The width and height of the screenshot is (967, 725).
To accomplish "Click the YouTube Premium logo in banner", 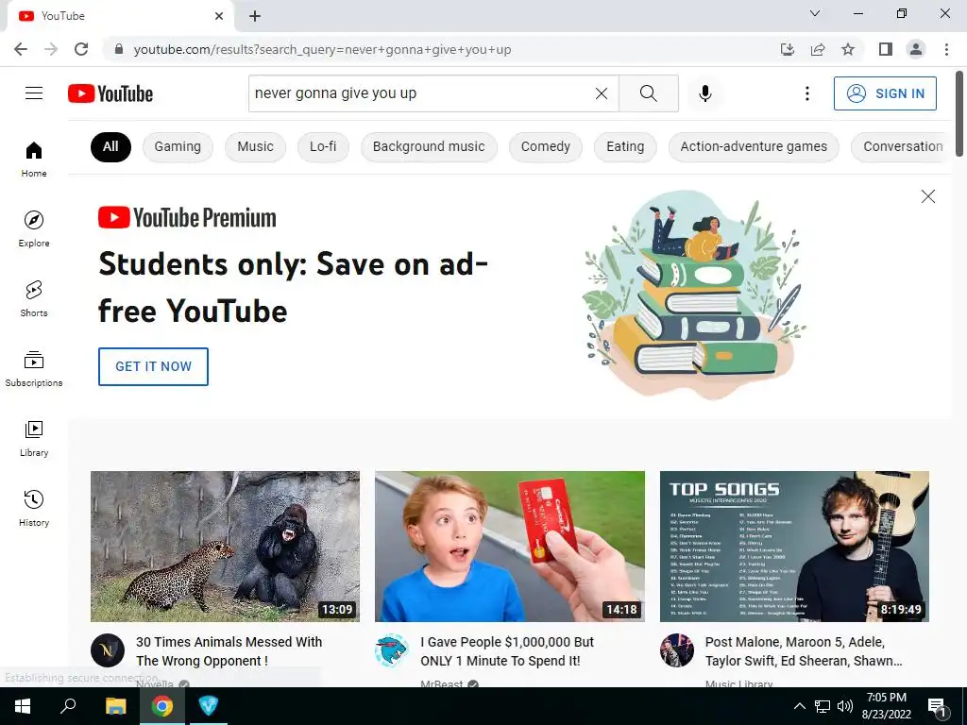I will point(188,218).
